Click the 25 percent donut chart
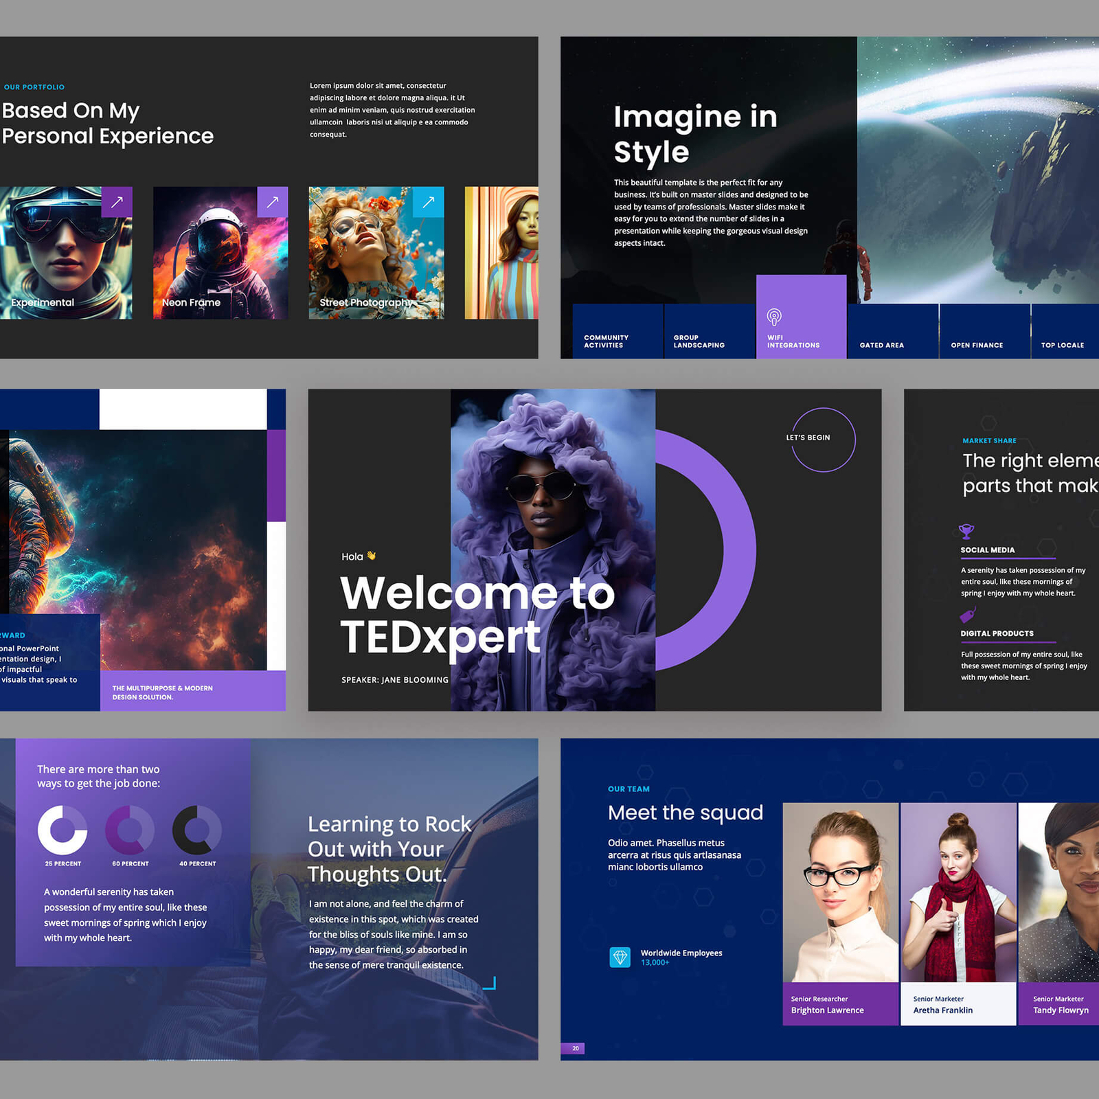 tap(63, 830)
